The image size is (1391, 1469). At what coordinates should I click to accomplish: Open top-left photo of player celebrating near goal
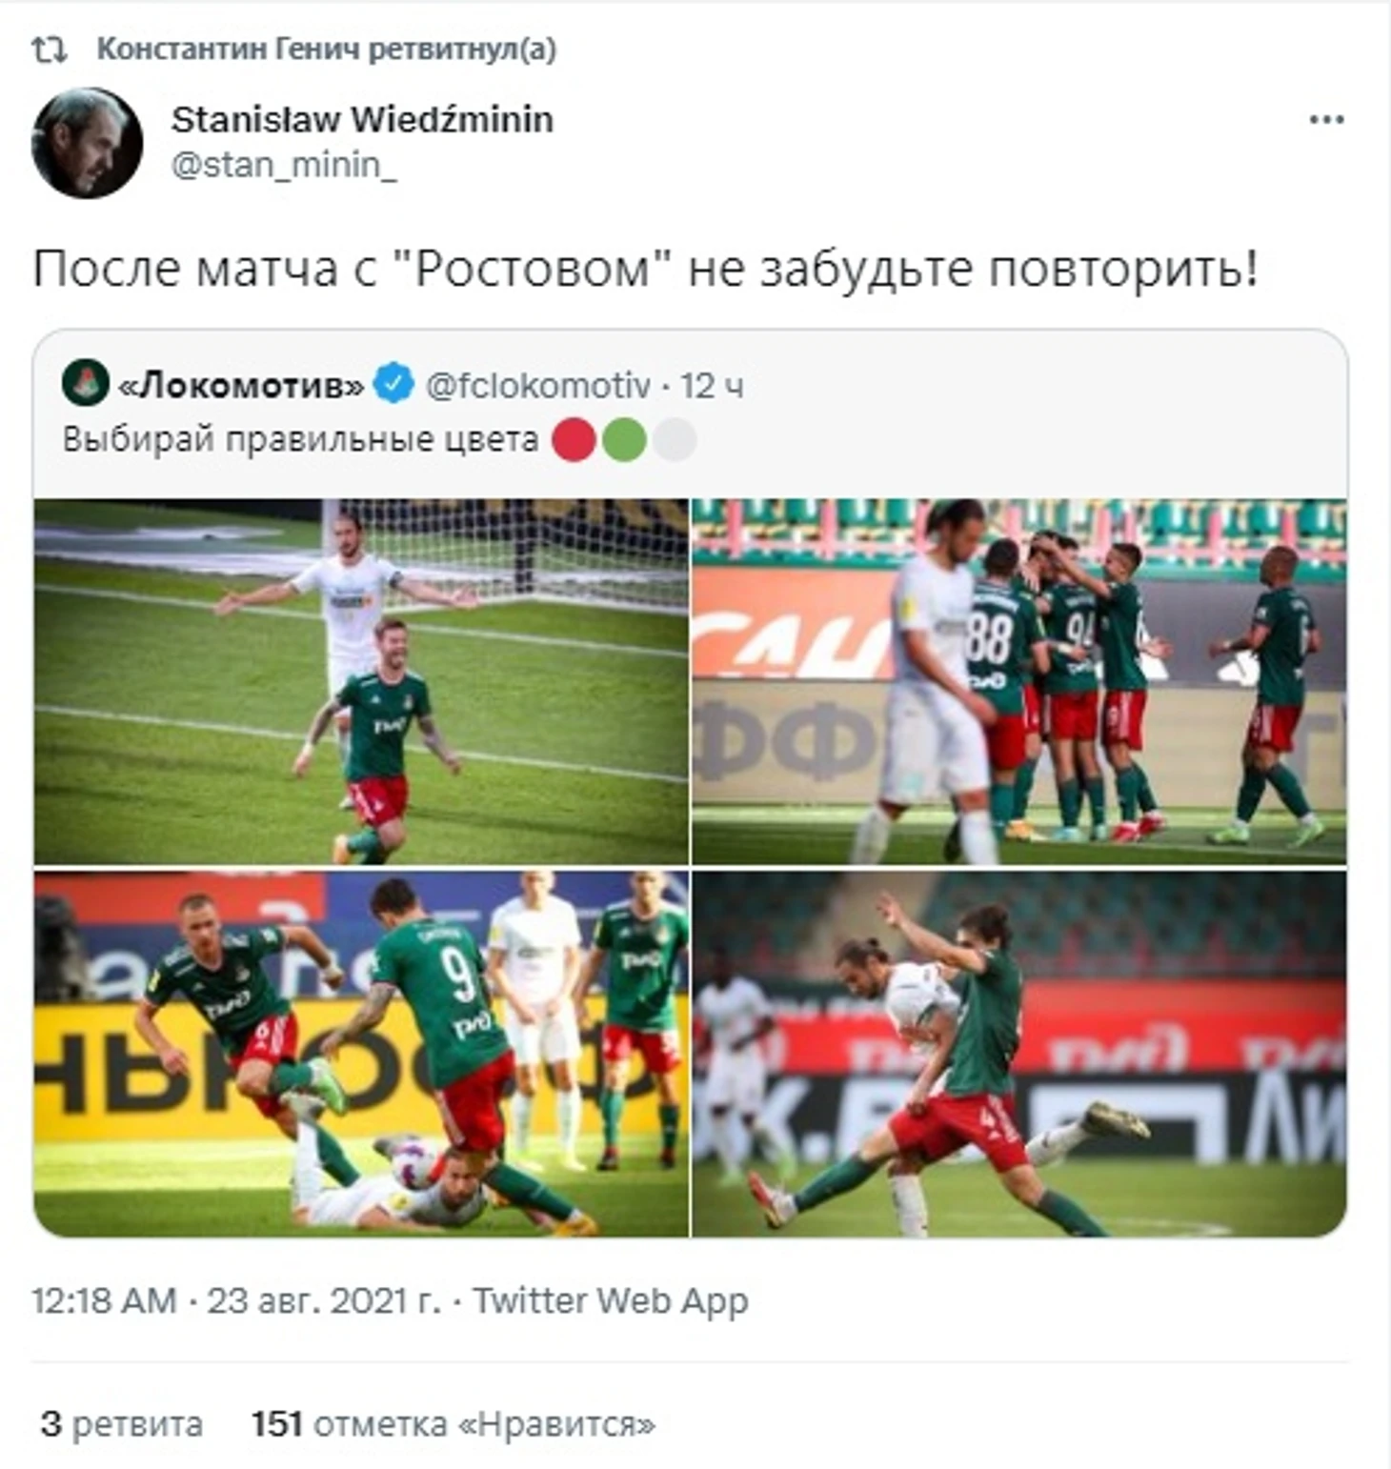pyautogui.click(x=361, y=681)
